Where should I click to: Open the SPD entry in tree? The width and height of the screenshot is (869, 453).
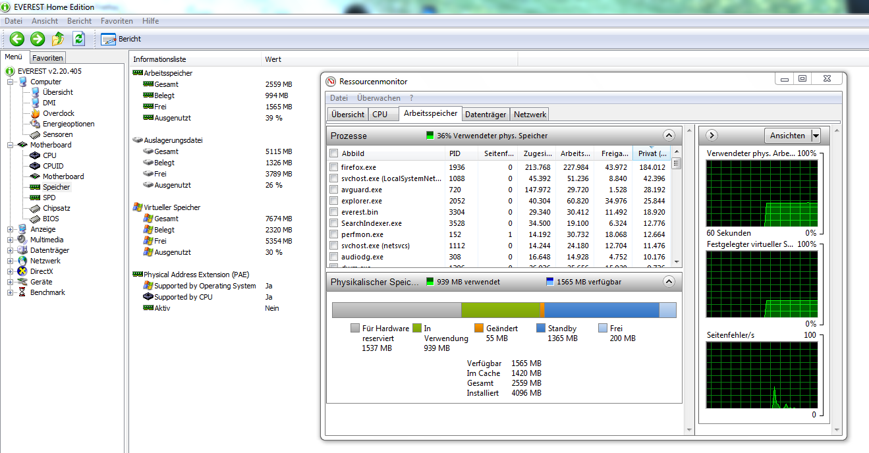[x=49, y=198]
